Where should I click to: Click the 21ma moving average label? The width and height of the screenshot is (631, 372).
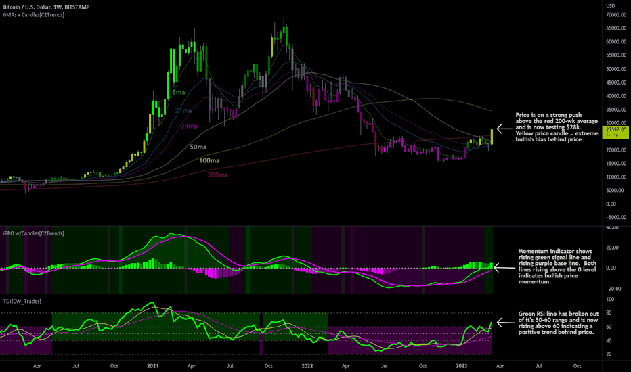coord(183,110)
